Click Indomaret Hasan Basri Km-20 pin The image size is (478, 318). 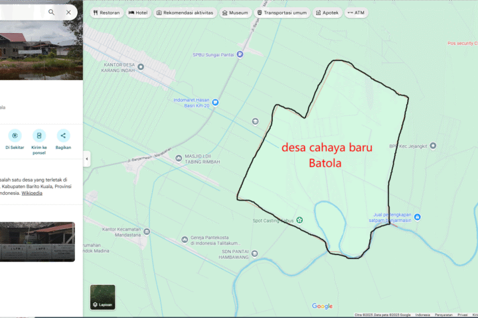click(215, 103)
